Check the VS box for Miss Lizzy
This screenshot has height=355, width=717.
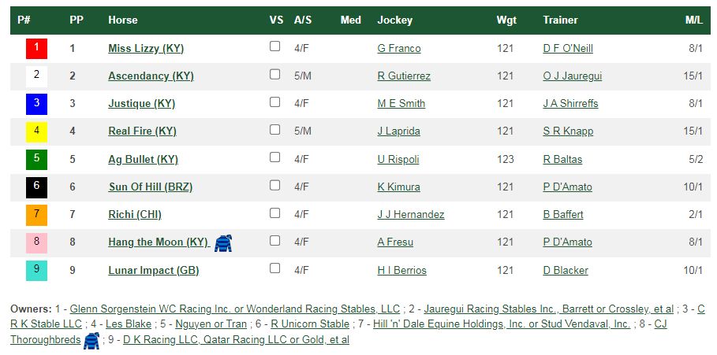pos(274,46)
